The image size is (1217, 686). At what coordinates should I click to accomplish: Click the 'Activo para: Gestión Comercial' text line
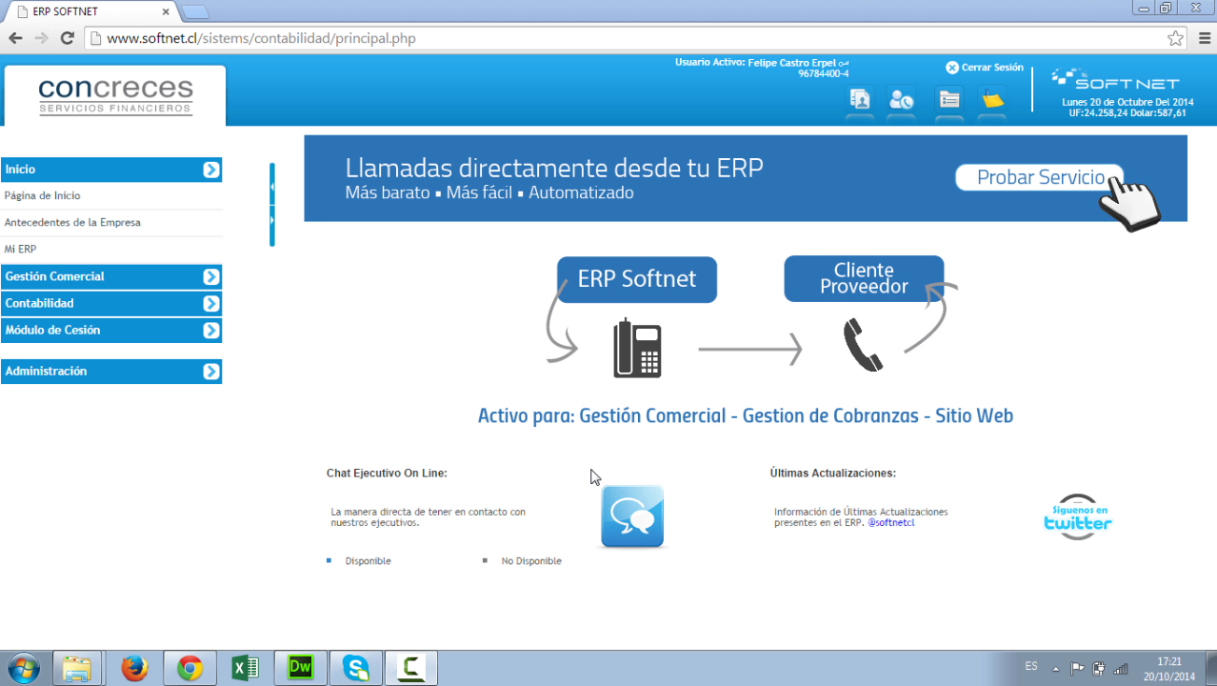pos(746,415)
